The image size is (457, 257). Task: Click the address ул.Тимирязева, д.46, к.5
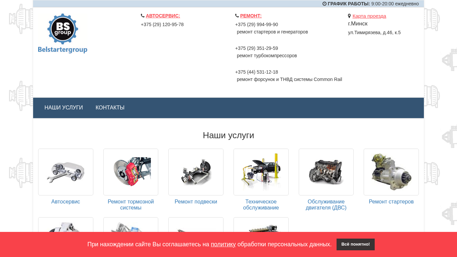(x=374, y=32)
